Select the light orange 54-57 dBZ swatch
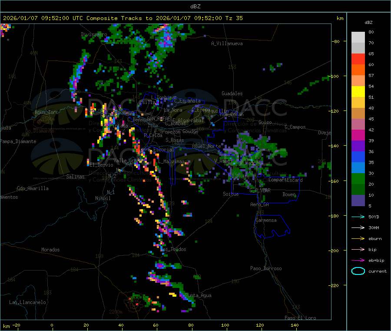 tap(358, 81)
